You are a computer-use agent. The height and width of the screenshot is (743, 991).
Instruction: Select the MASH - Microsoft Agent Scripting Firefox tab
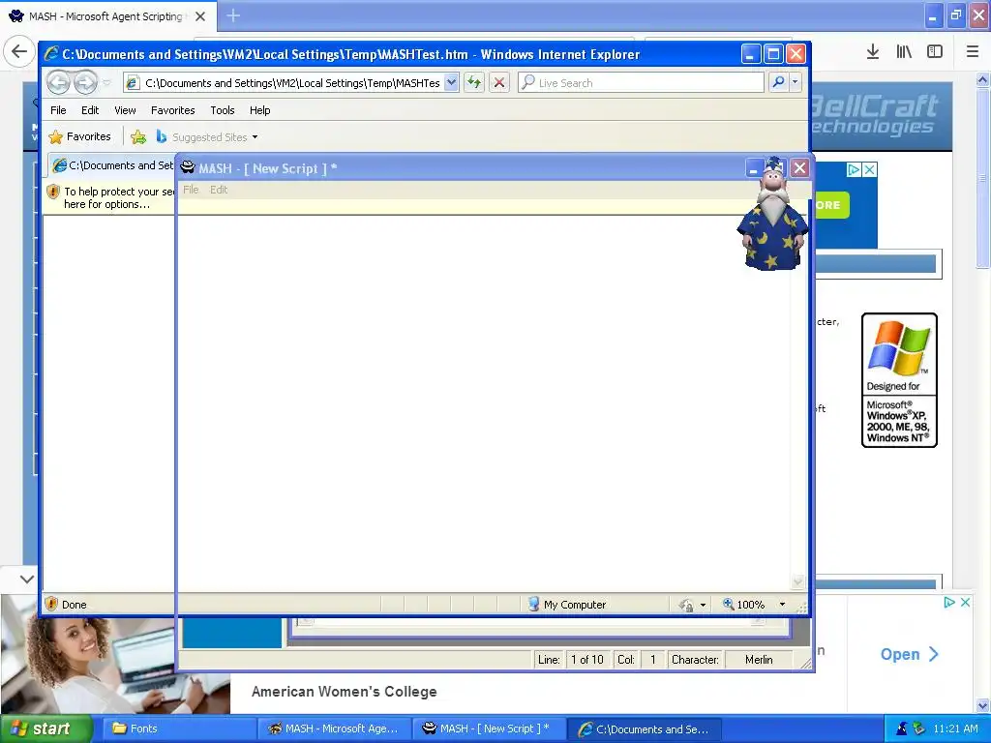point(107,16)
